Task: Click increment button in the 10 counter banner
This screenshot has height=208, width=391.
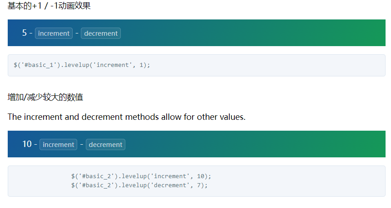Action: 58,144
